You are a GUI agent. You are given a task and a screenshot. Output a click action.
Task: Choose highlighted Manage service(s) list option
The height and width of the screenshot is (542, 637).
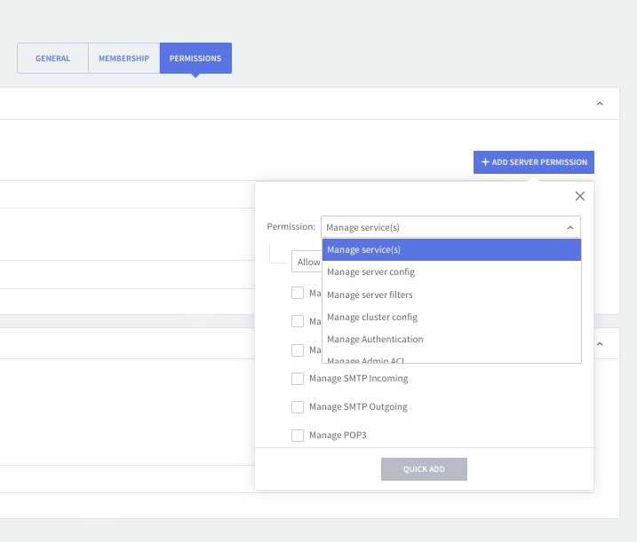(x=451, y=250)
